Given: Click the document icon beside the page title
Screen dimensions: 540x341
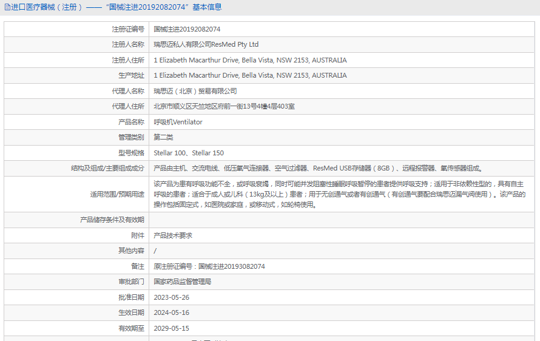Looking at the screenshot, I should (x=7, y=7).
